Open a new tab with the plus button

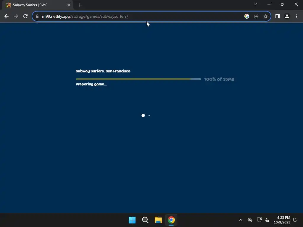[x=80, y=5]
